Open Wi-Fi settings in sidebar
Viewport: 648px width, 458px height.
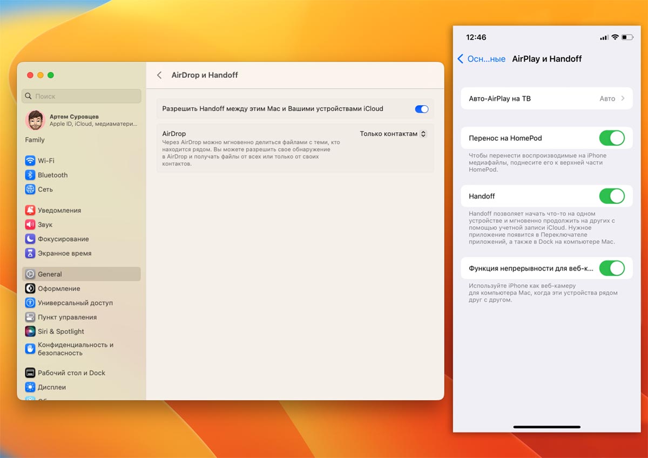82,161
